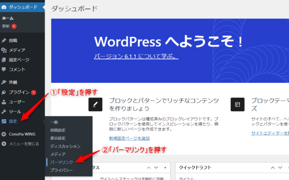
Task: Click the collapse arrow icon beside メニューを閉じる
Action: point(4,144)
